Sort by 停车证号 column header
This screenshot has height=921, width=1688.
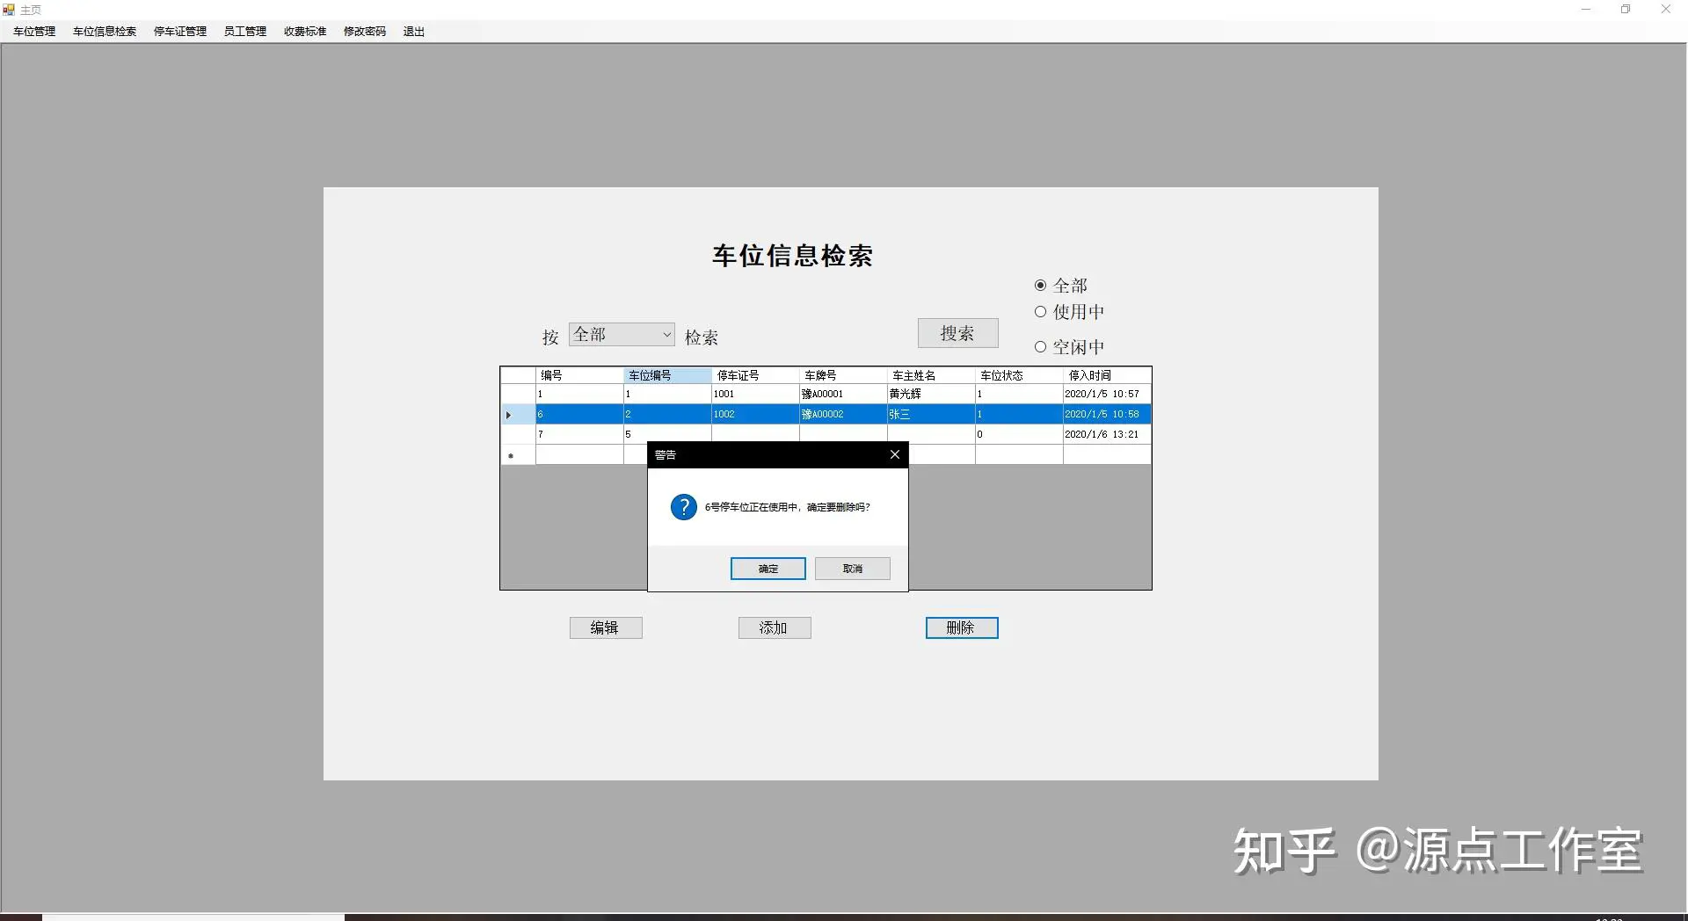(x=755, y=375)
